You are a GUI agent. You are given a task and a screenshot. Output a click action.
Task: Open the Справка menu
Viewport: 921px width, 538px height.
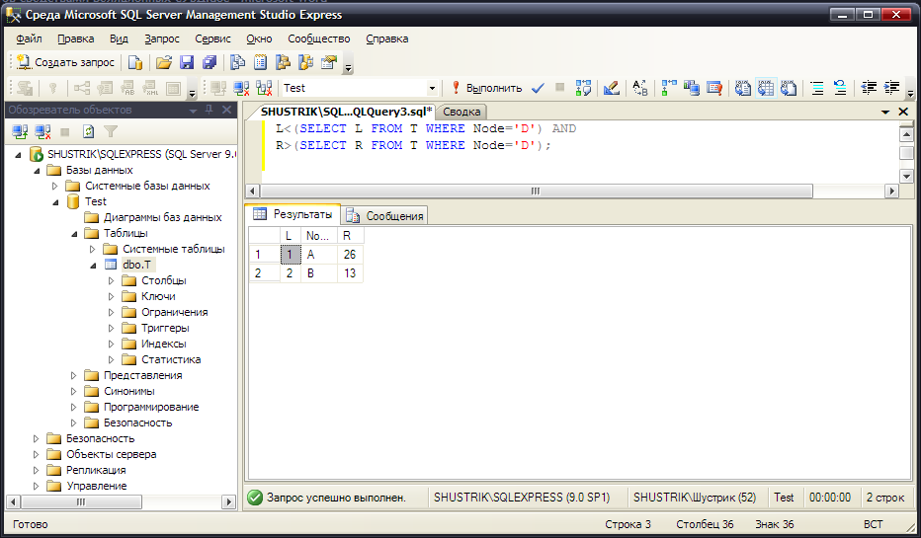pos(387,38)
